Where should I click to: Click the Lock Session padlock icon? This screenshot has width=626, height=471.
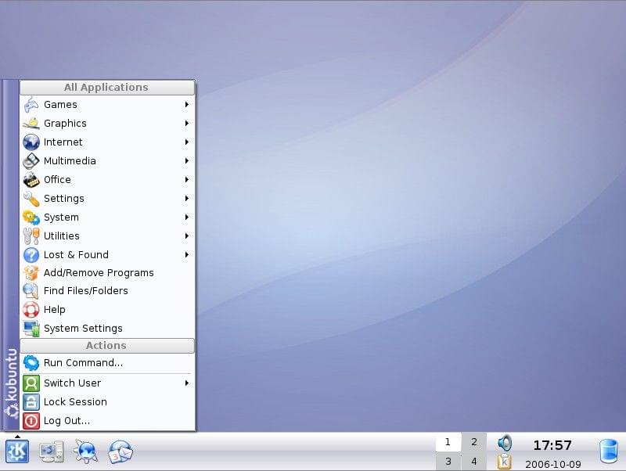tap(31, 402)
